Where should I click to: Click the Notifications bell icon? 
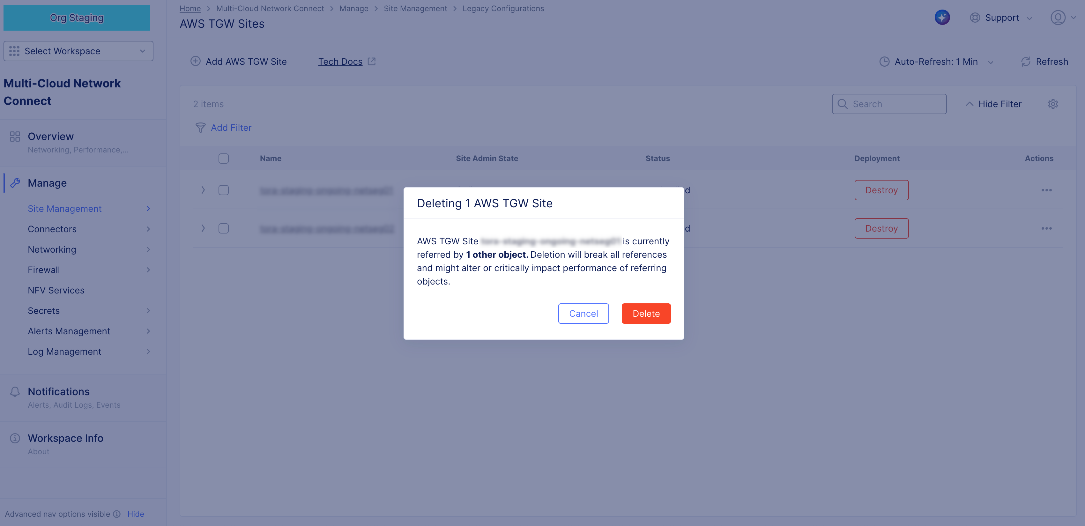(15, 391)
